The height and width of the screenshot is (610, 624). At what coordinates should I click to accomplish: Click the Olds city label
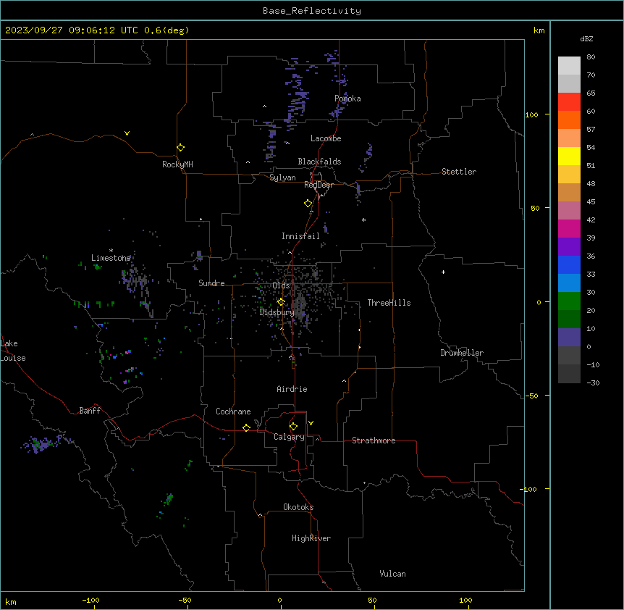coord(281,285)
